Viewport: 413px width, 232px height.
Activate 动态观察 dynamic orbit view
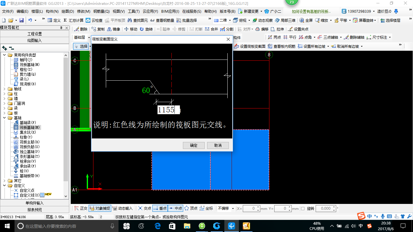(x=262, y=20)
